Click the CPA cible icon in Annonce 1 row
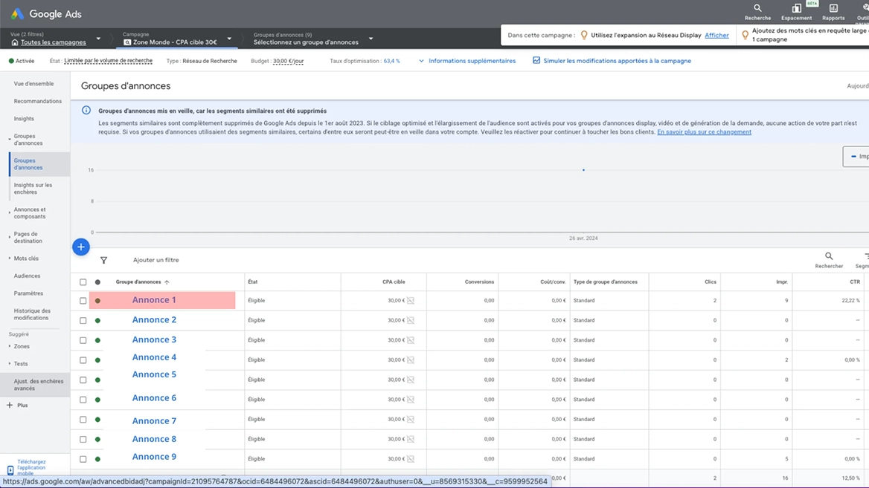This screenshot has width=869, height=488. (411, 300)
